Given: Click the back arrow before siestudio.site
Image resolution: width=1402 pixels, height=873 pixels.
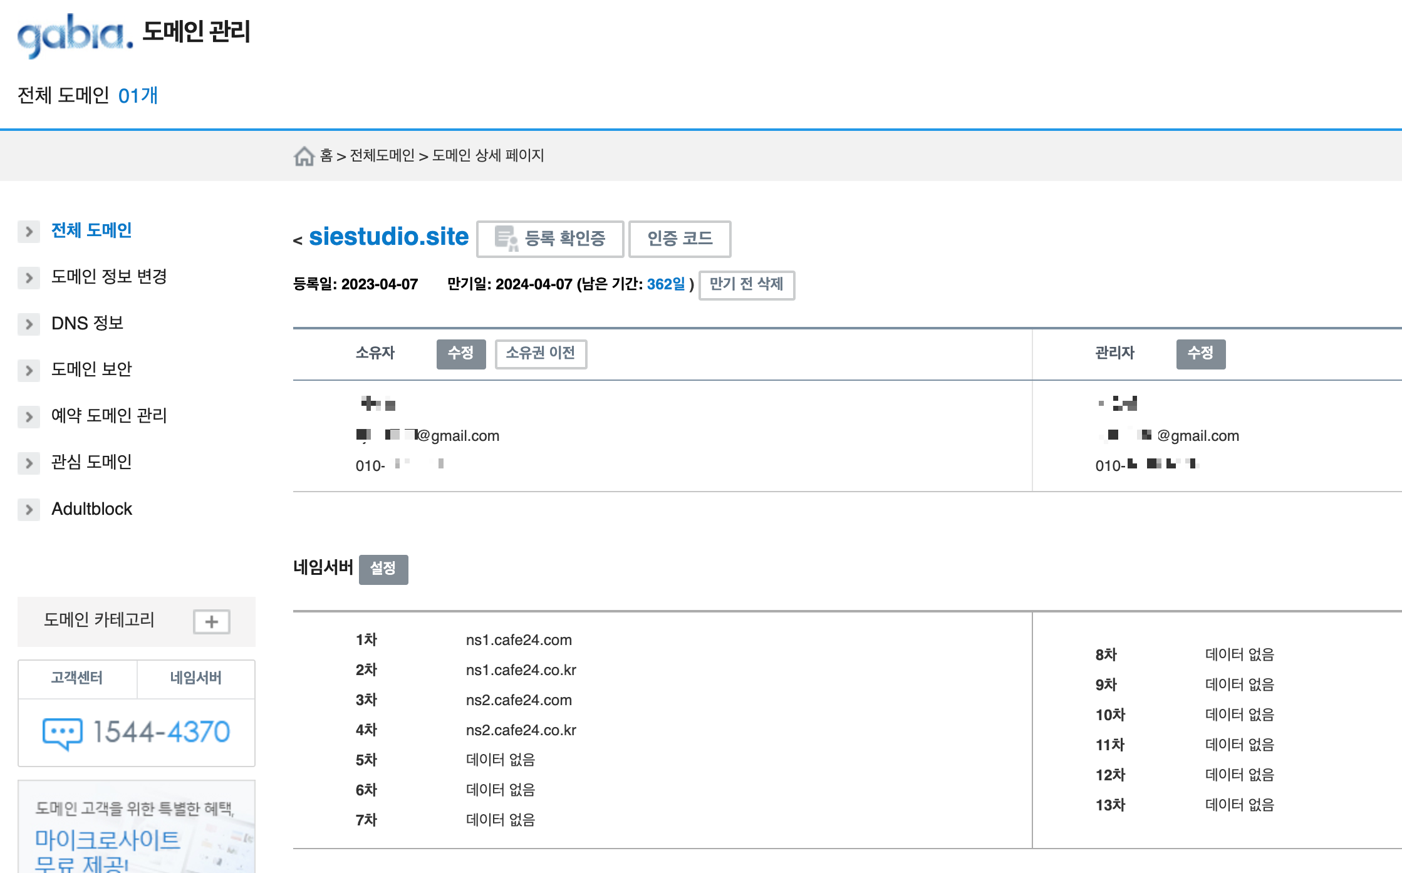Looking at the screenshot, I should tap(298, 240).
